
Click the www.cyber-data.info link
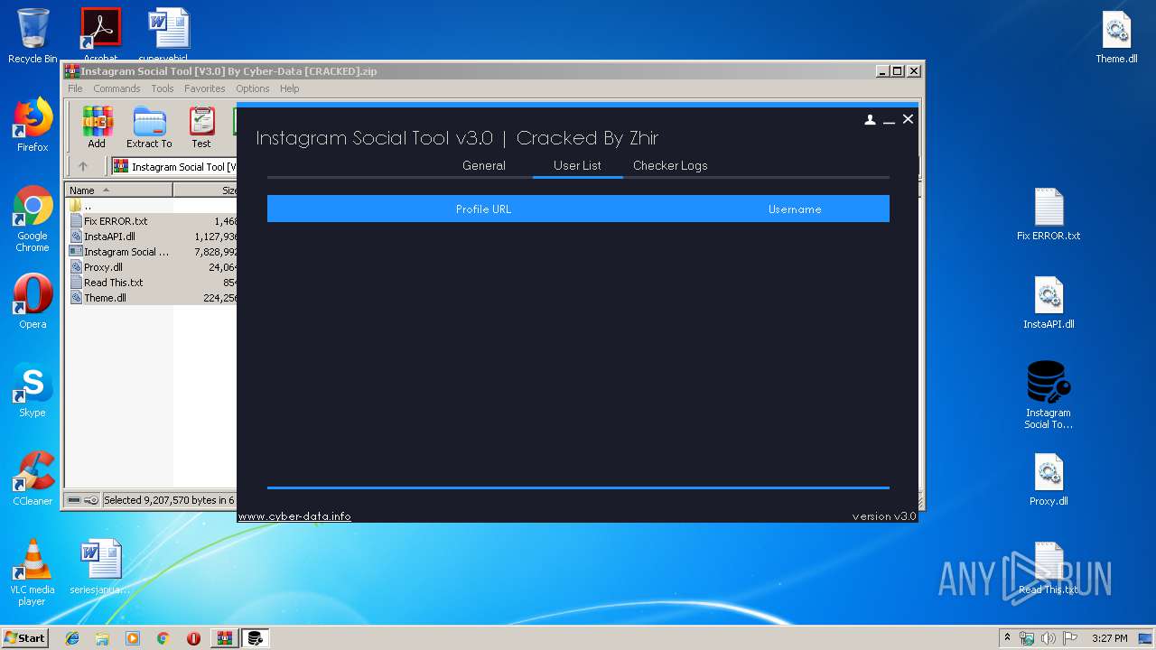click(x=294, y=516)
